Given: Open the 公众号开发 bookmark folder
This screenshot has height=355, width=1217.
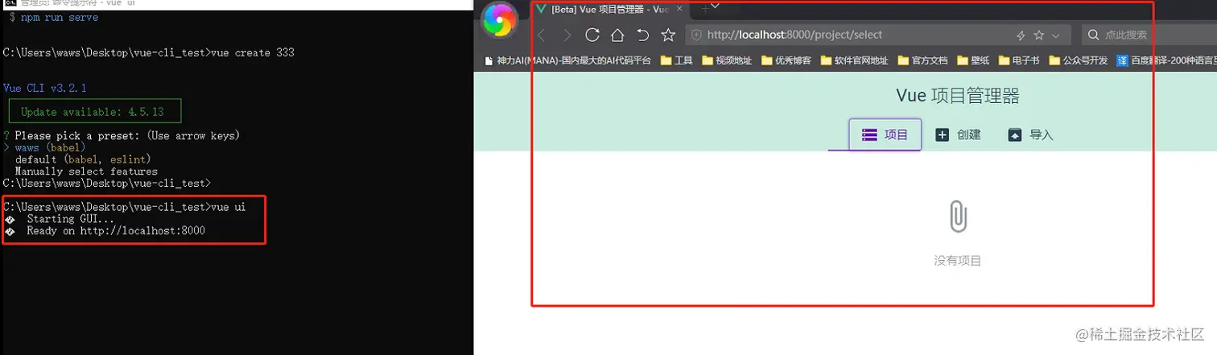Looking at the screenshot, I should 1078,60.
